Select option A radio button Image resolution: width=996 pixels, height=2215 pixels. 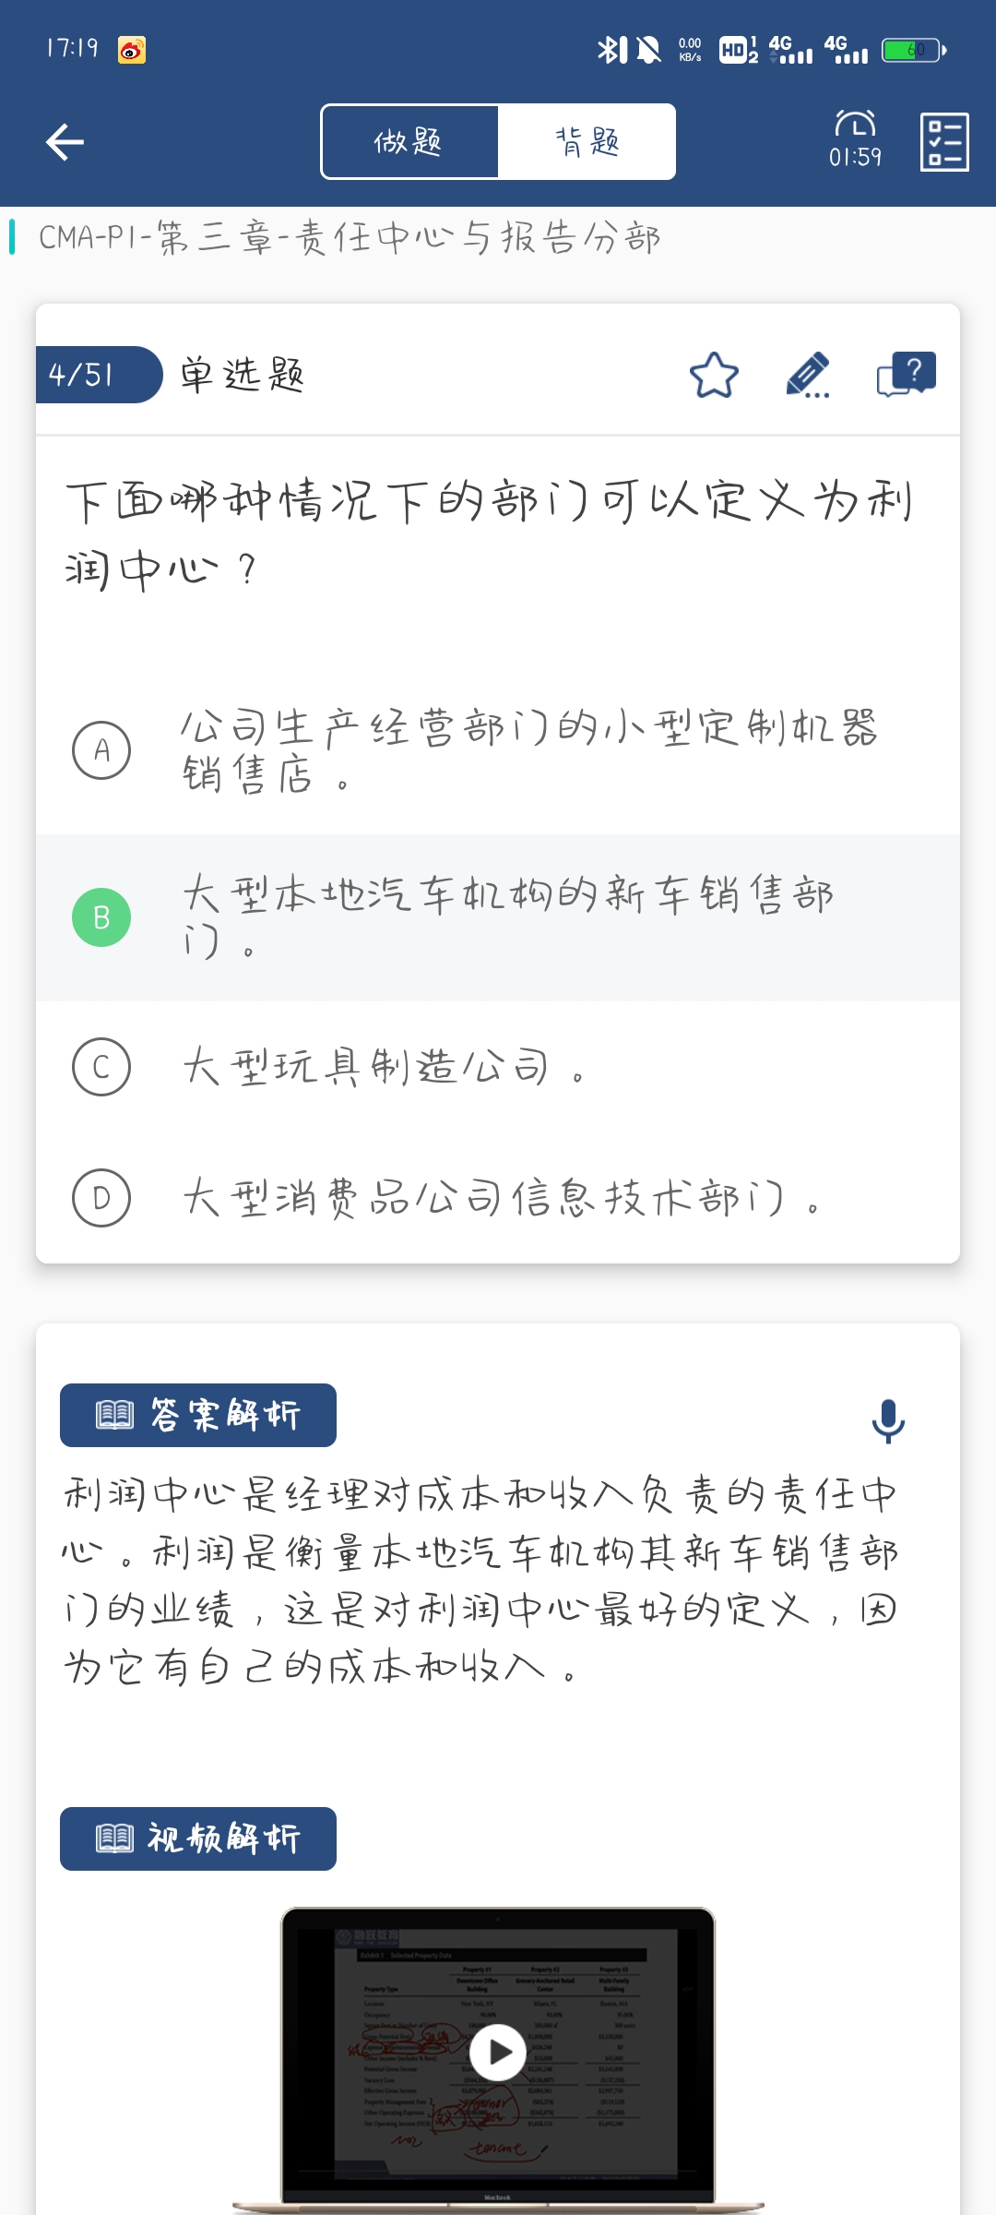click(x=101, y=750)
